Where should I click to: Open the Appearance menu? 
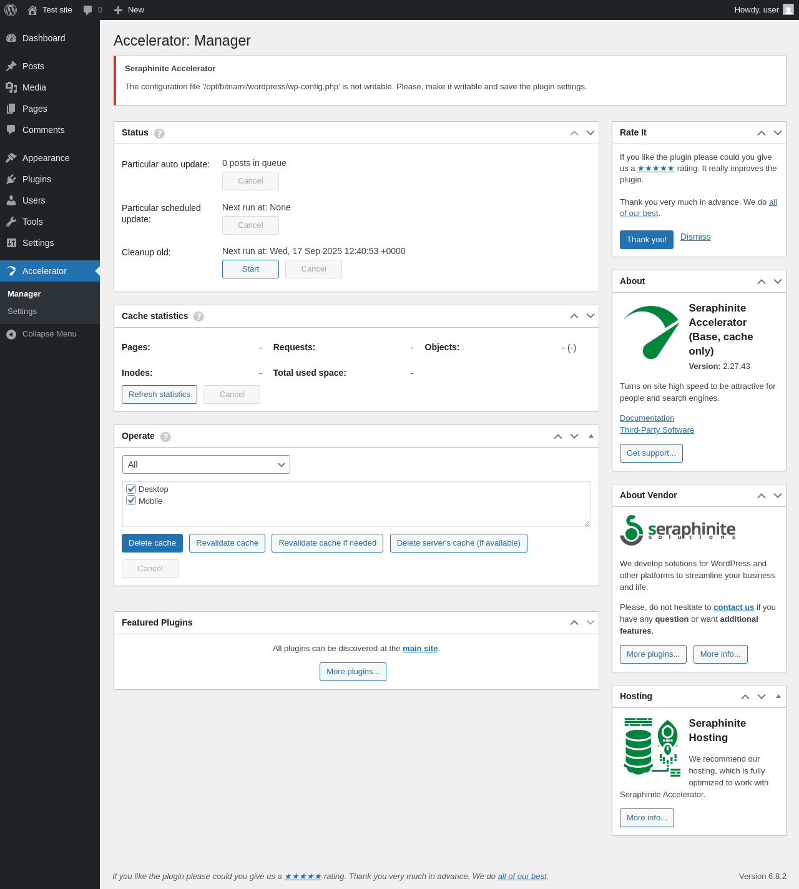coord(50,158)
